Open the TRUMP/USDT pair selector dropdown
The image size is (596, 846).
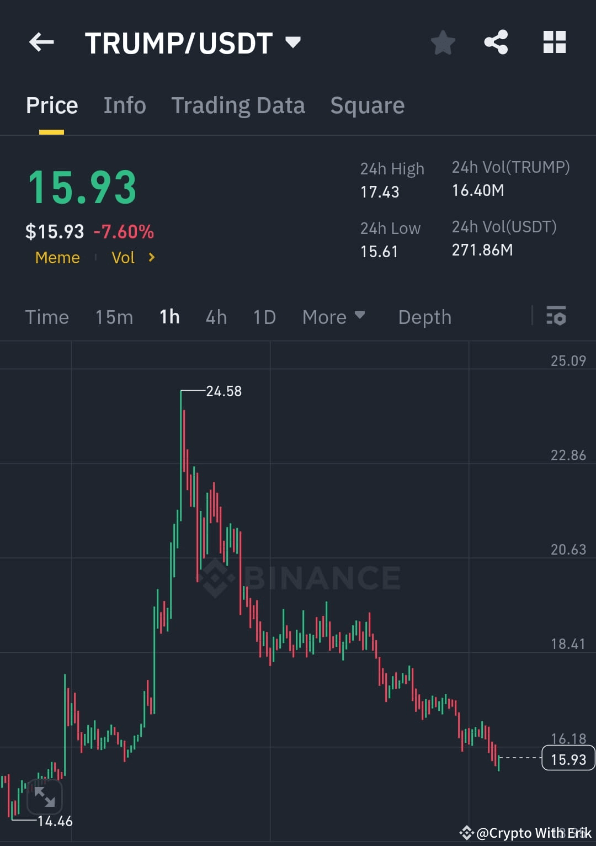[x=293, y=41]
